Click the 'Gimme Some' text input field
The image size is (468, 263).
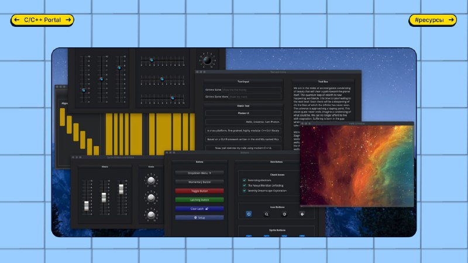(x=252, y=89)
